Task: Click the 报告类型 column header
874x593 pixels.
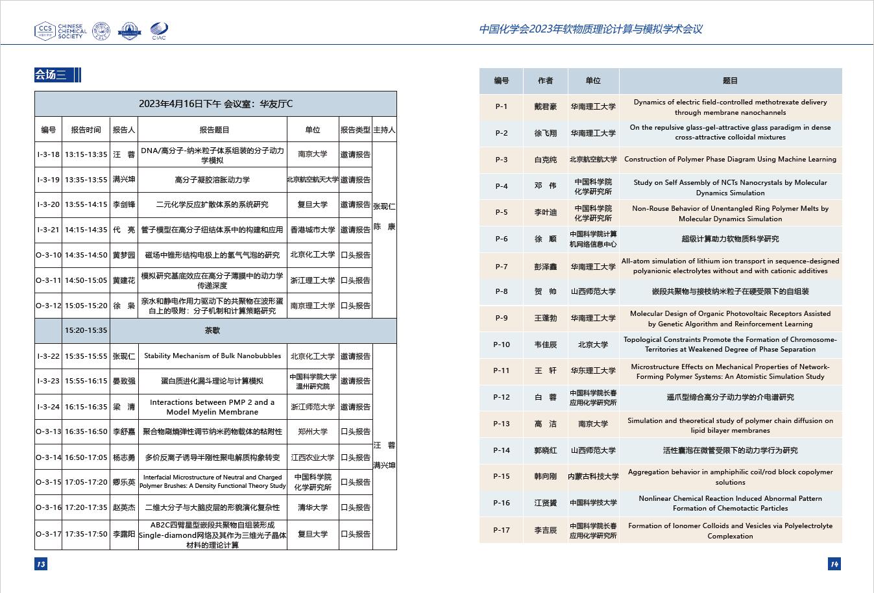Action: click(x=355, y=130)
